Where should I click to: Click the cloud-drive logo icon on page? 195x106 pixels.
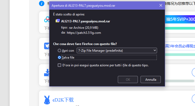[47, 19]
